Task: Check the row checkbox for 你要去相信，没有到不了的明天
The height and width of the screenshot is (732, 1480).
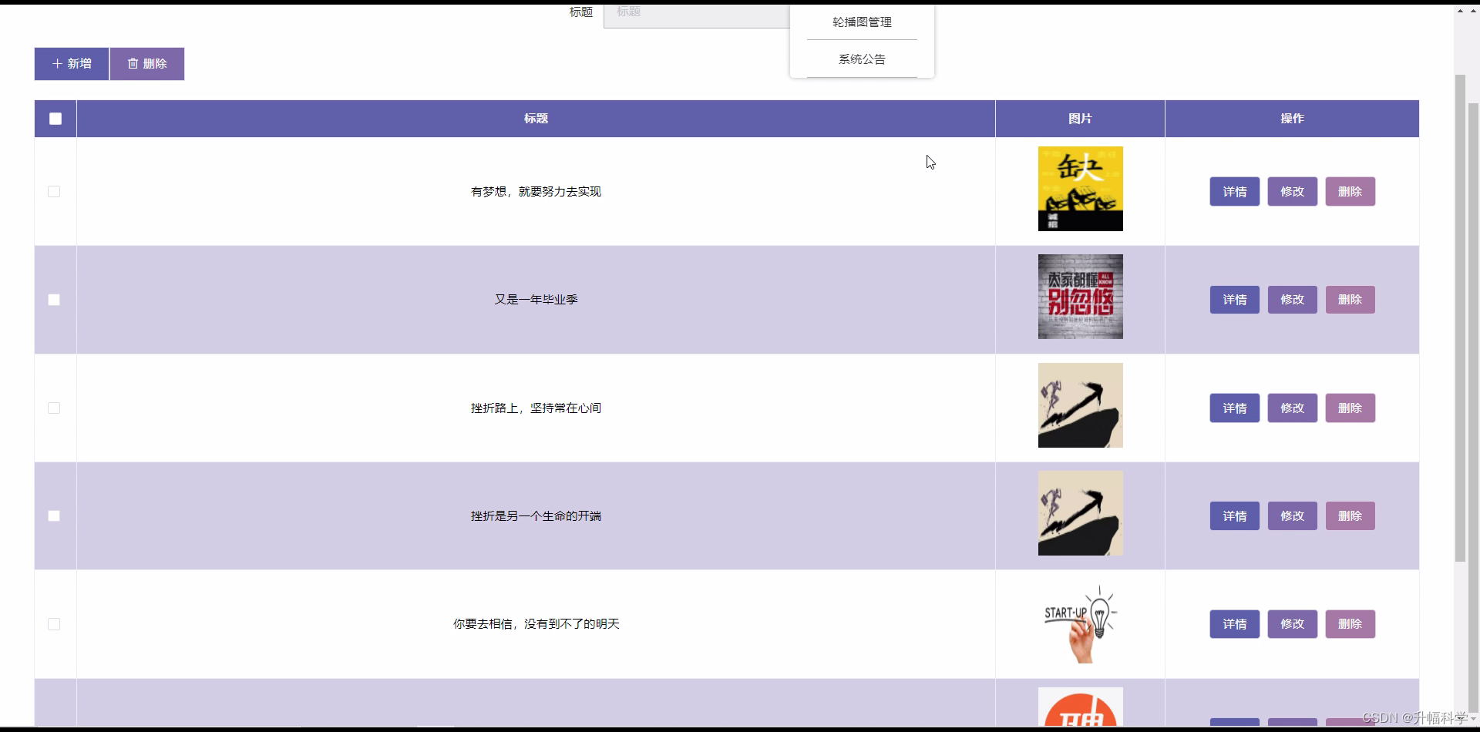Action: point(53,624)
